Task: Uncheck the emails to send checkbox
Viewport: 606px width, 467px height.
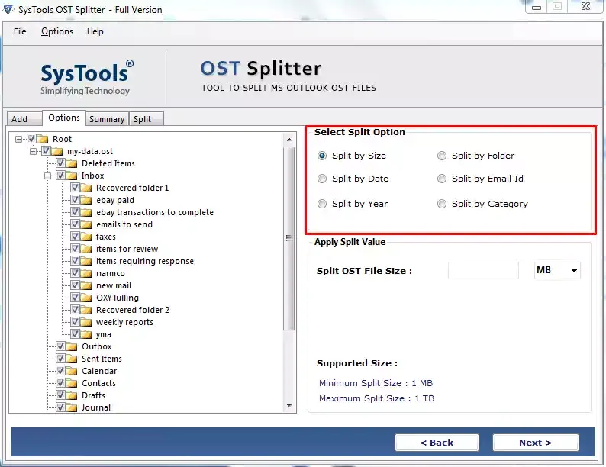Action: tap(75, 224)
